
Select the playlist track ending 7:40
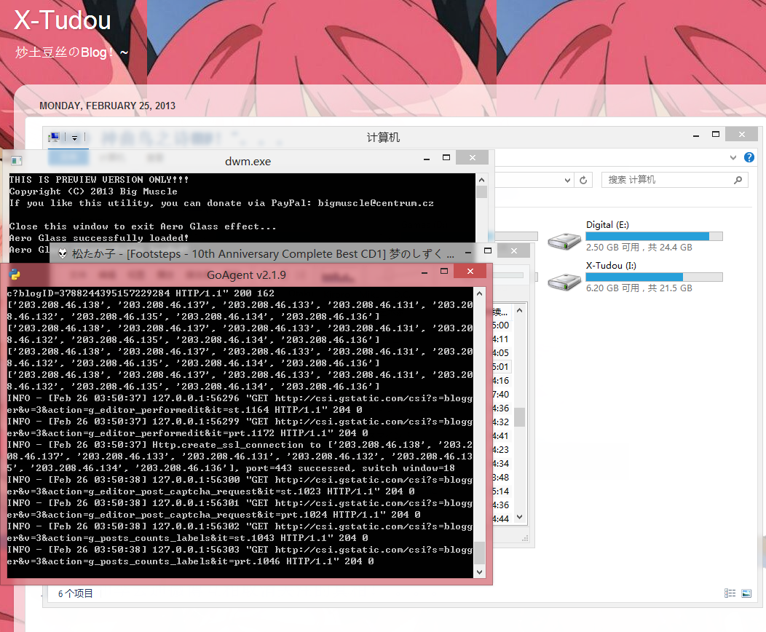(x=501, y=394)
